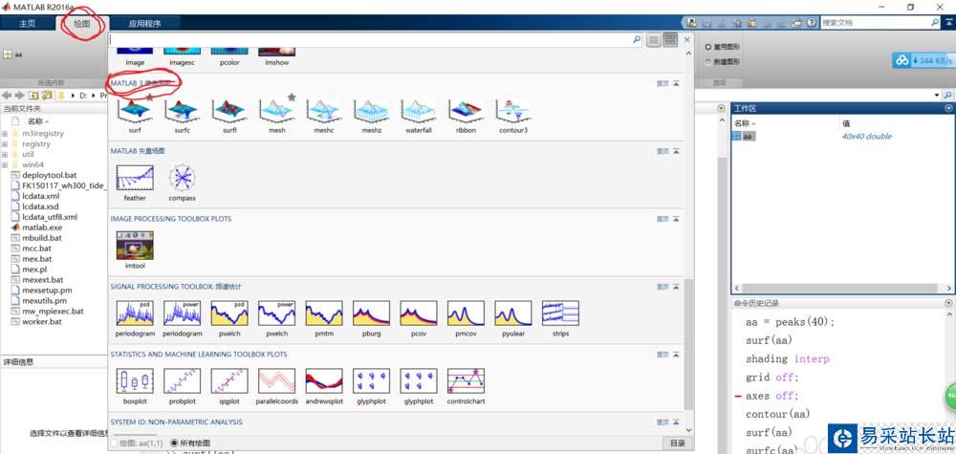The width and height of the screenshot is (956, 454).
Task: Expand the registry folder node
Action: pyautogui.click(x=5, y=143)
